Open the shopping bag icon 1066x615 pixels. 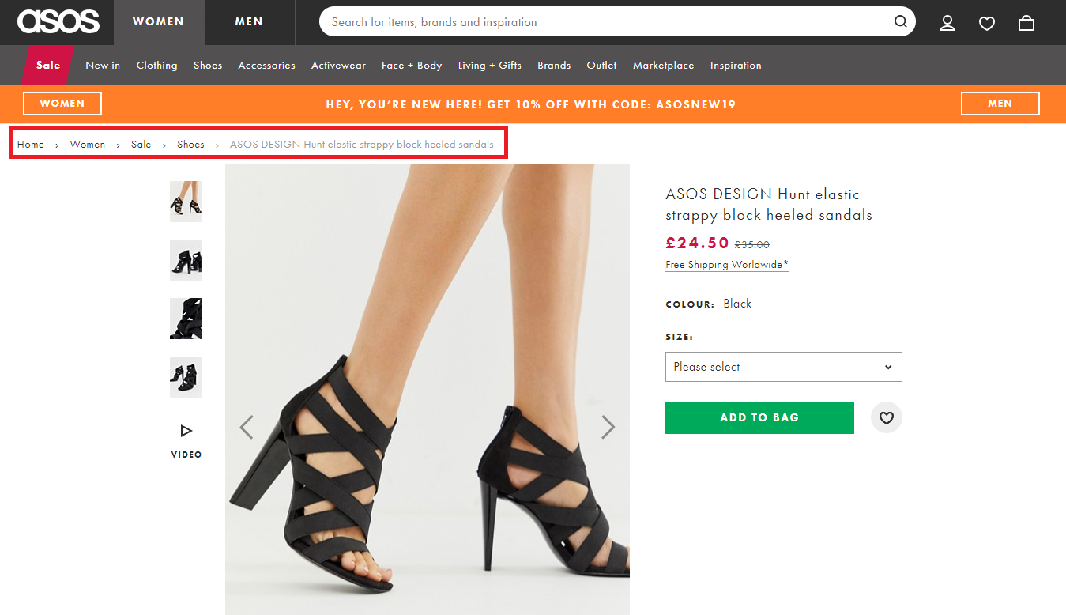(1026, 23)
